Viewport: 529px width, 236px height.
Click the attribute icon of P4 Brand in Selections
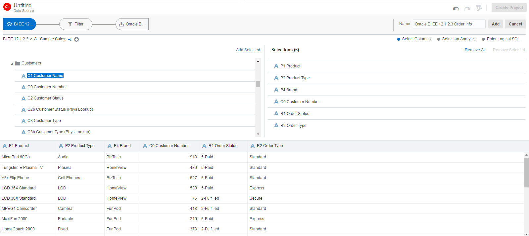[276, 90]
